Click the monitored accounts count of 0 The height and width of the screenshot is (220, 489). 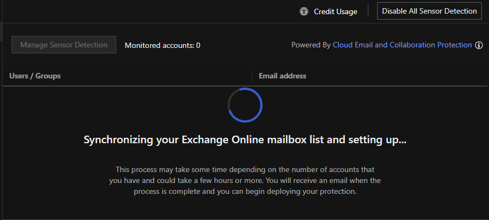pyautogui.click(x=198, y=45)
